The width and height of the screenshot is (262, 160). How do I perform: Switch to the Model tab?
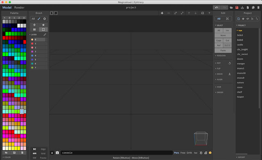(x=7, y=7)
